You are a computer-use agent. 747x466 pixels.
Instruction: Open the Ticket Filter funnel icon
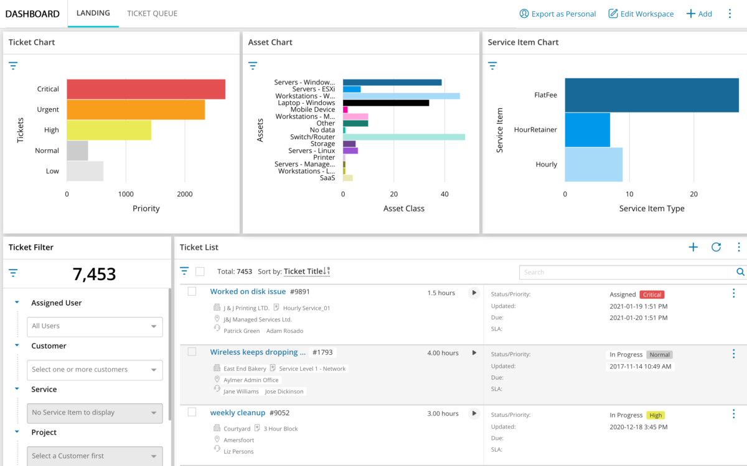coord(13,273)
